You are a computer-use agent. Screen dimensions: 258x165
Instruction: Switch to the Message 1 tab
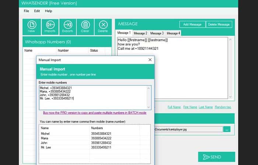pyautogui.click(x=124, y=33)
